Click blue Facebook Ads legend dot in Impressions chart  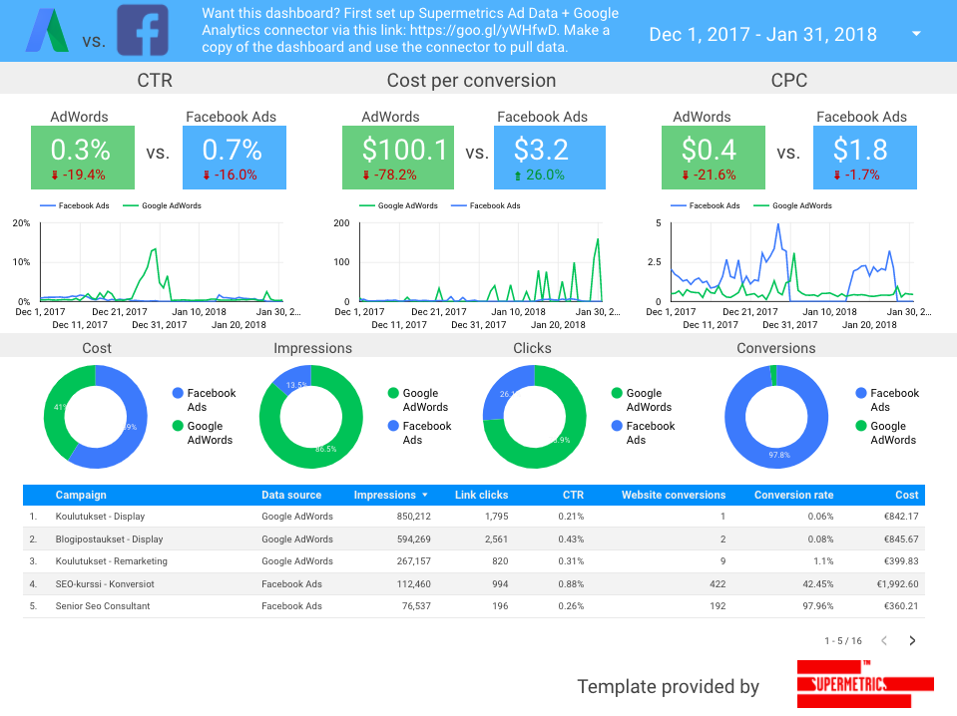click(393, 426)
